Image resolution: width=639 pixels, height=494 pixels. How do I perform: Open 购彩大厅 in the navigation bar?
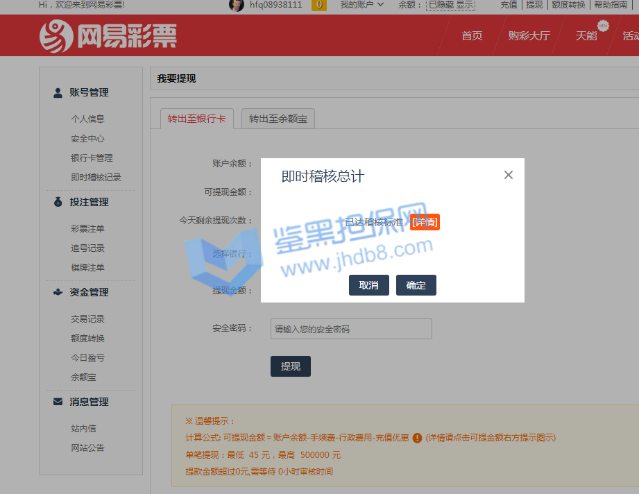pos(529,36)
